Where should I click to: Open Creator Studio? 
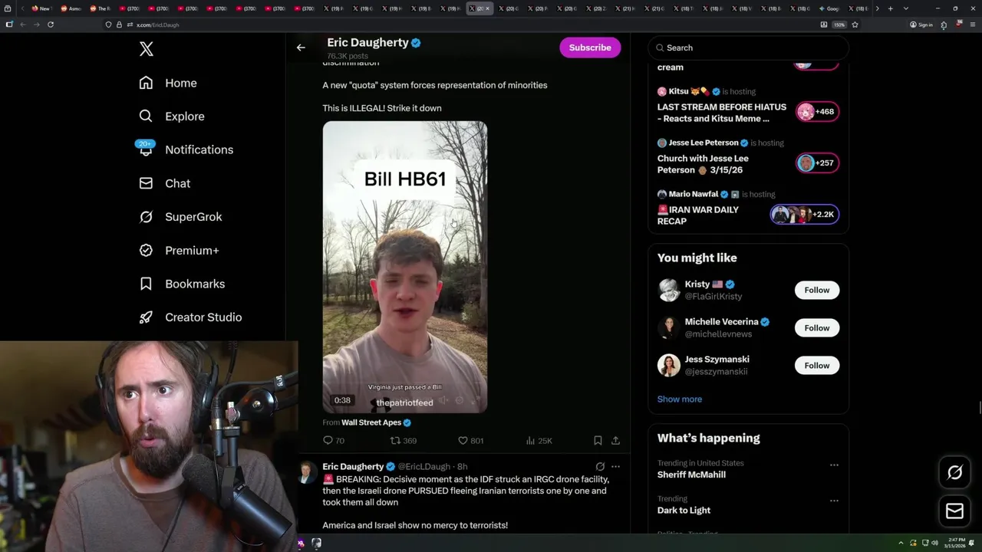tap(190, 317)
